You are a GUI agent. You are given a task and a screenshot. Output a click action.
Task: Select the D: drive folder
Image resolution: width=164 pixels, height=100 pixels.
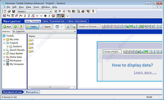[31, 44]
